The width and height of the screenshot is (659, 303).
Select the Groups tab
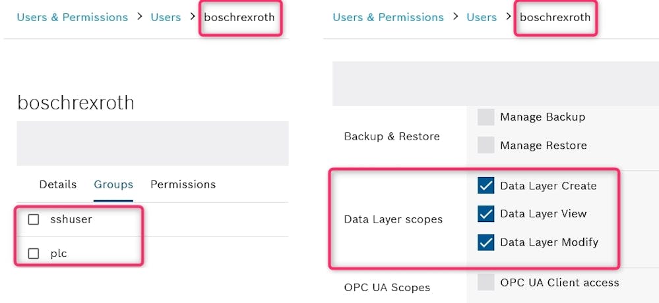[x=113, y=184]
